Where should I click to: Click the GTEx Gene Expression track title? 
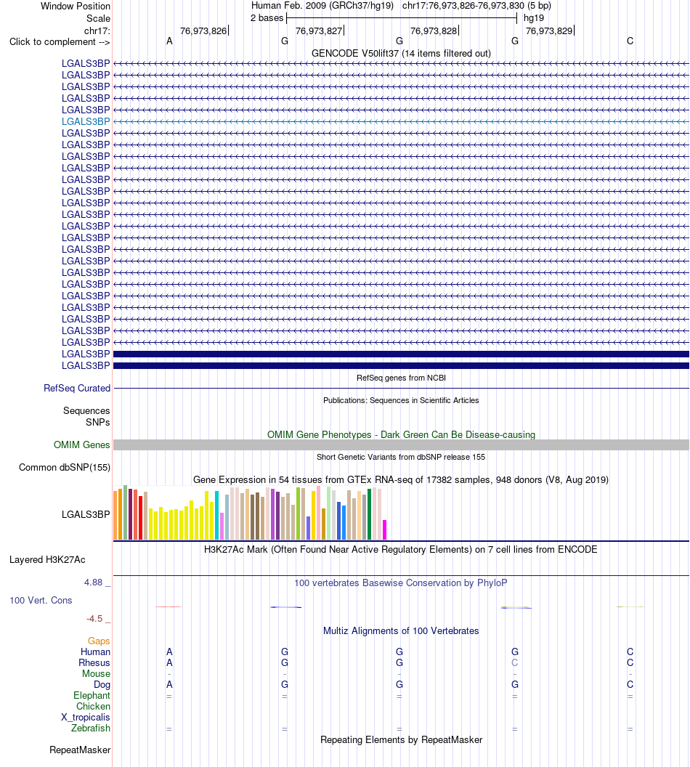click(401, 479)
